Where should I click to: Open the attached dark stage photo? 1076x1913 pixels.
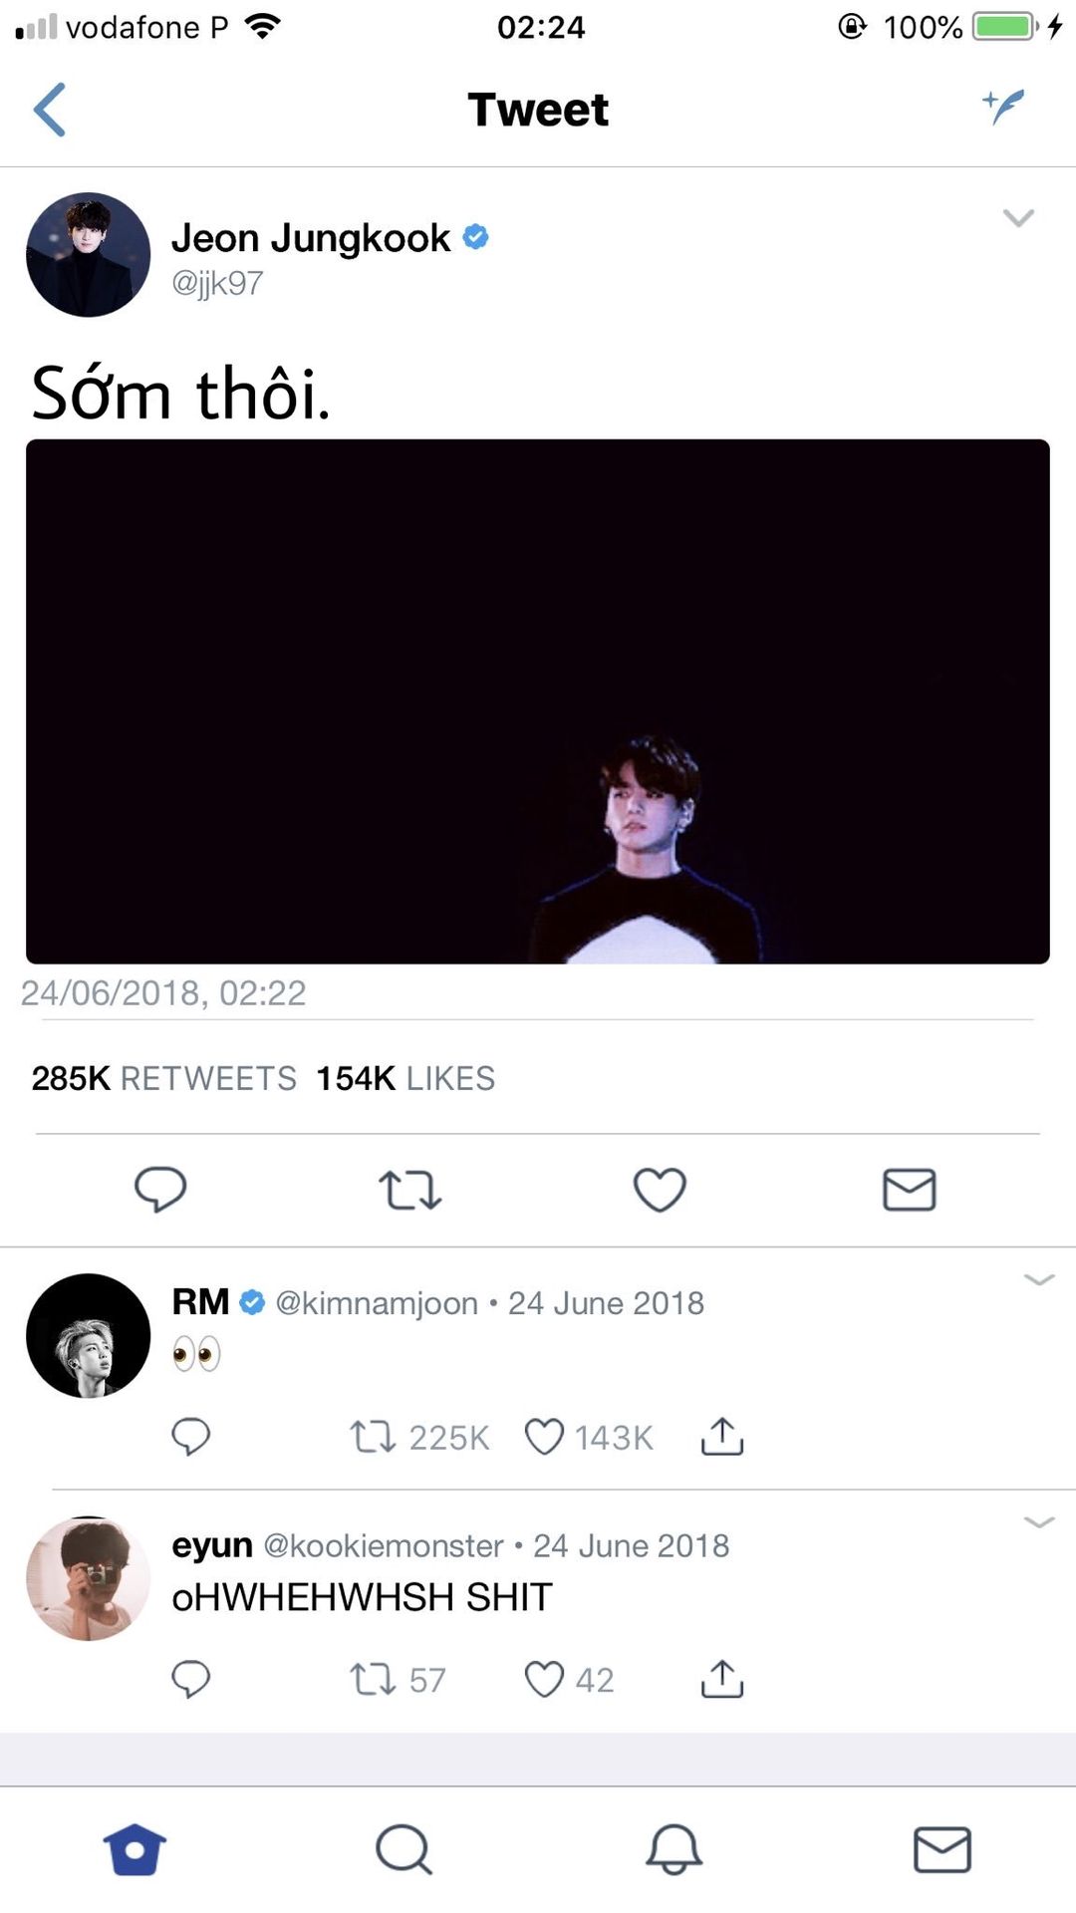tap(538, 701)
